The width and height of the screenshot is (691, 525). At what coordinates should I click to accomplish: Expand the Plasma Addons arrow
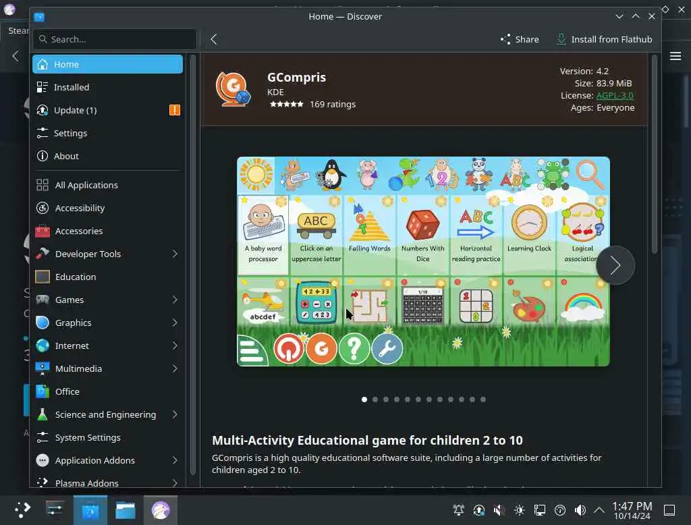tap(175, 482)
